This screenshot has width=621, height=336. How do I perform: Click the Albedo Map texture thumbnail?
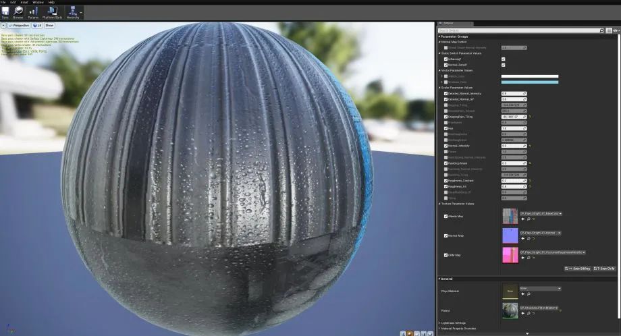pos(510,216)
